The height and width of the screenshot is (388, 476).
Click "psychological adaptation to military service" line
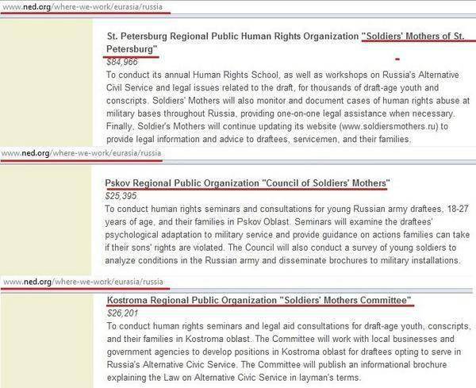click(287, 235)
